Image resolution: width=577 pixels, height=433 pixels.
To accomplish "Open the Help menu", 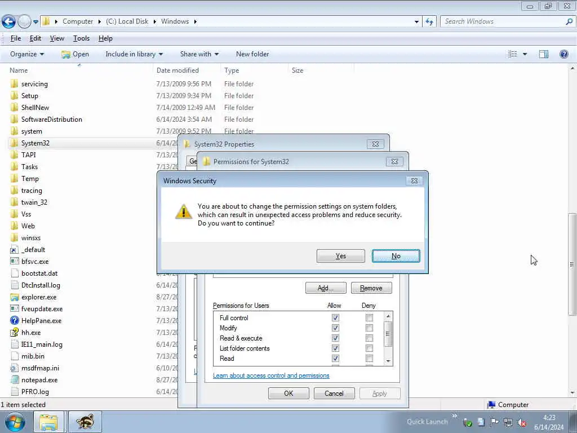I will point(105,38).
